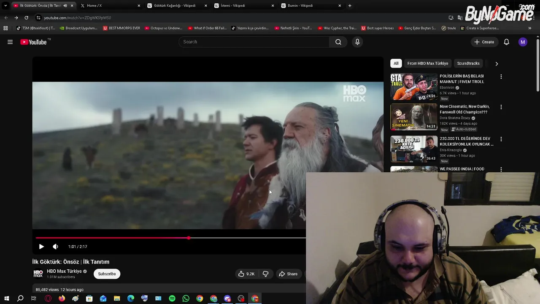Open Enis Kirazoglu channel link
Screen dimensions: 540x304
(x=451, y=150)
